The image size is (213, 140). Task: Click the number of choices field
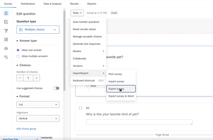[x=28, y=78]
